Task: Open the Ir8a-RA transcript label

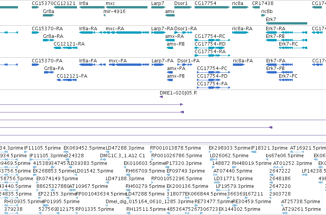Action: pyautogui.click(x=88, y=28)
